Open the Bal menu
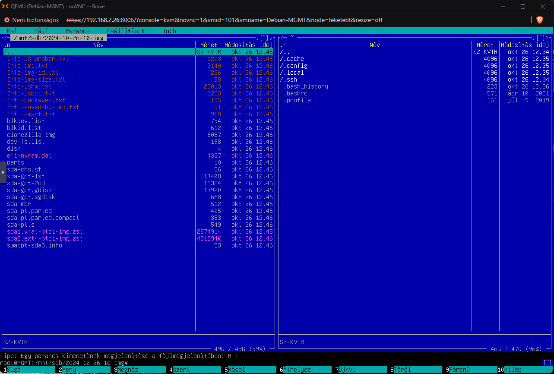554x374 pixels. click(12, 31)
